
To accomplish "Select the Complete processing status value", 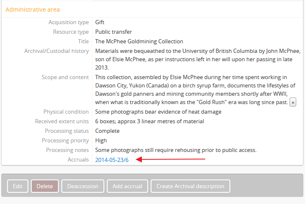I will click(x=107, y=131).
